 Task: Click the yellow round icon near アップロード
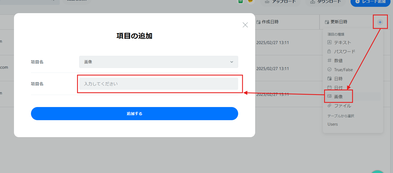250,1
